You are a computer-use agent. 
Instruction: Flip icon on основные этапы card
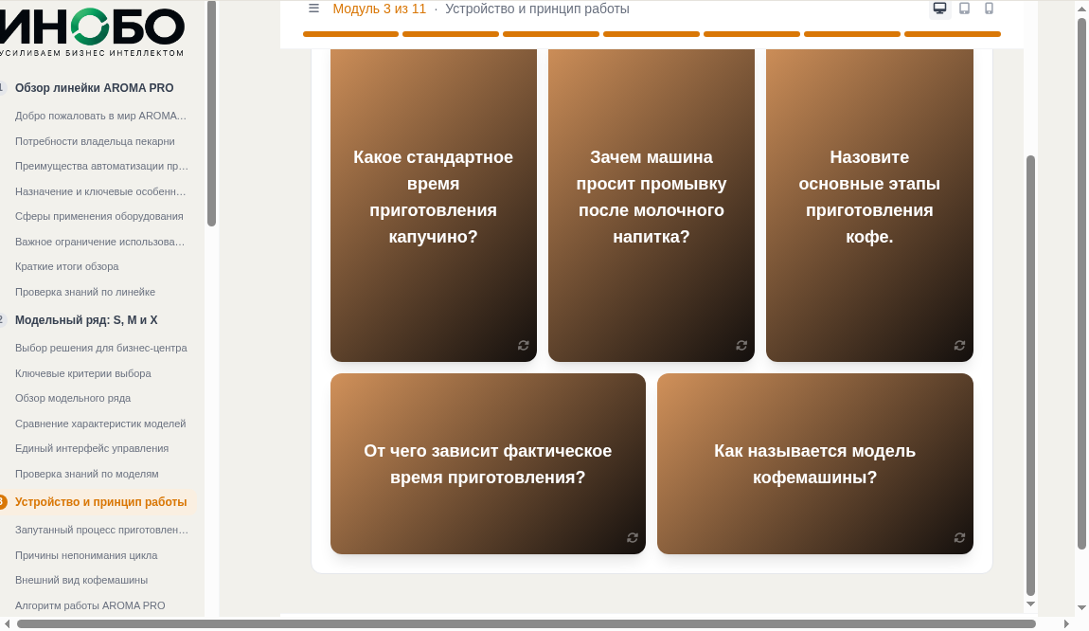(960, 346)
